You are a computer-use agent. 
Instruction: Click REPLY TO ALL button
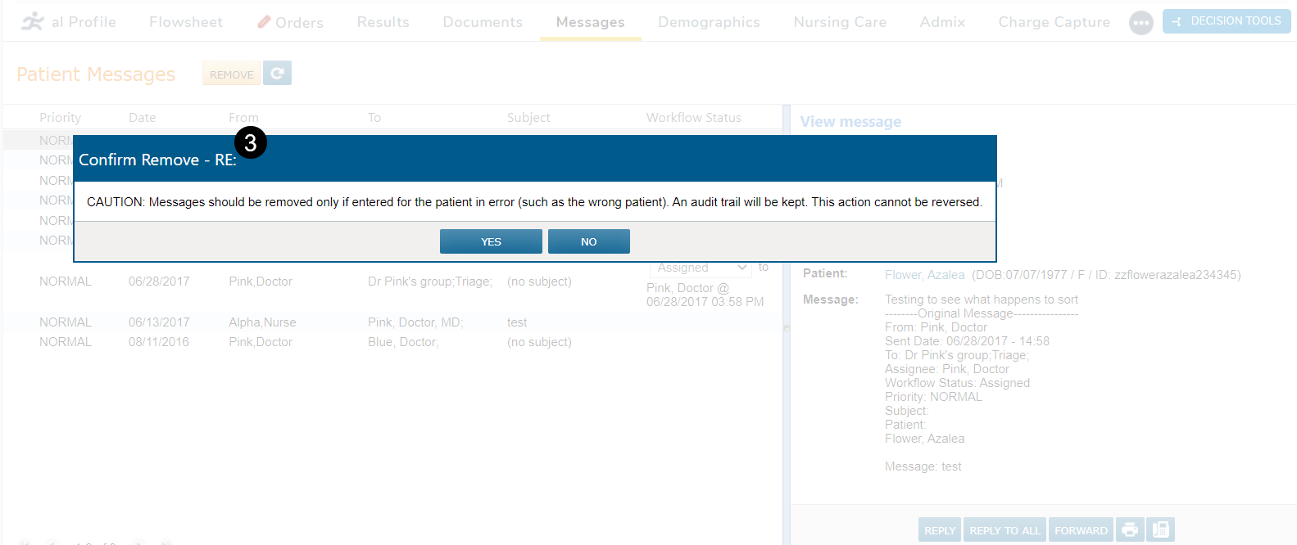pyautogui.click(x=1004, y=529)
